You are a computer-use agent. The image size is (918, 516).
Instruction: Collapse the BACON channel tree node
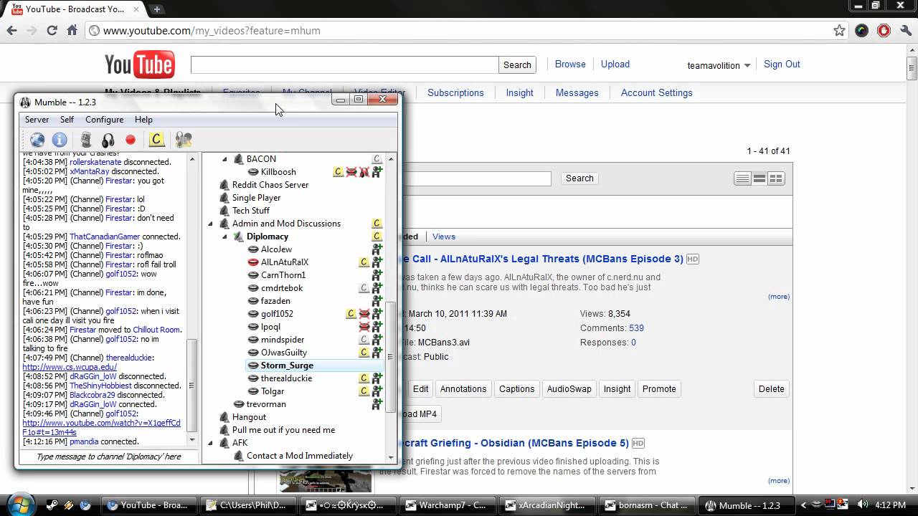224,159
